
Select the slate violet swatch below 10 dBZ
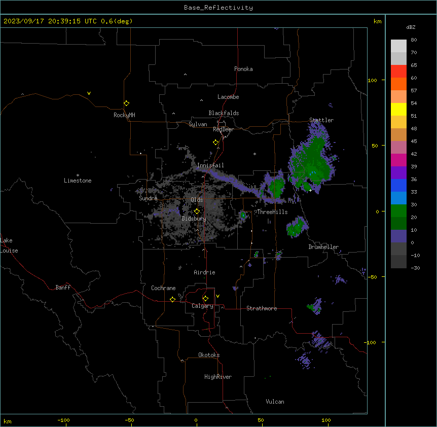pyautogui.click(x=398, y=236)
